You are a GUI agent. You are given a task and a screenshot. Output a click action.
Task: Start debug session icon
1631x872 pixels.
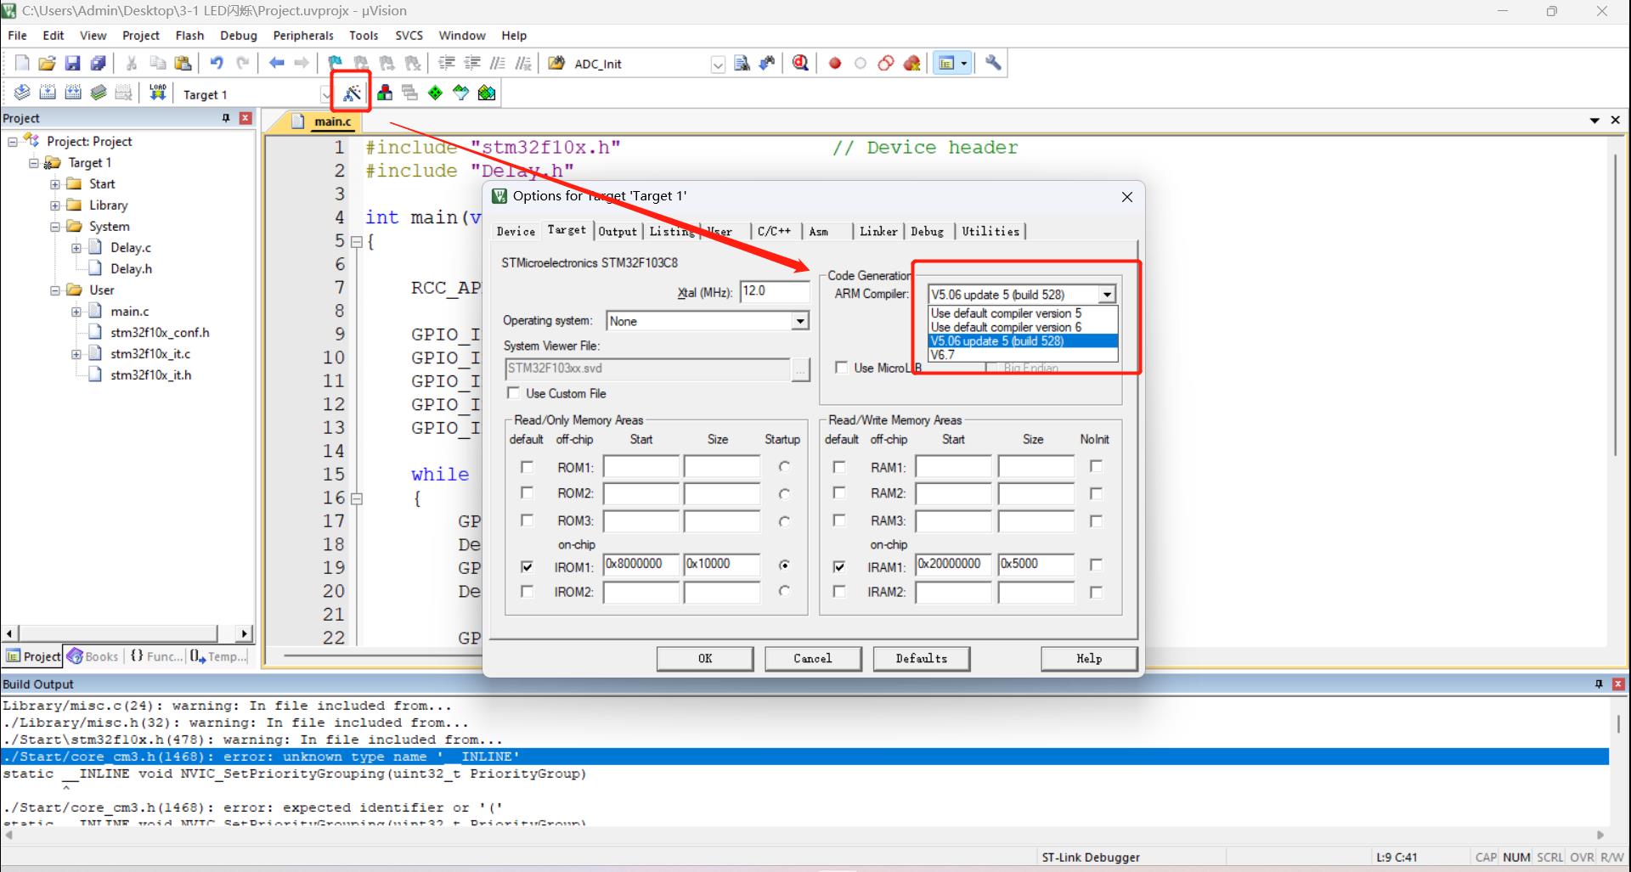[800, 63]
